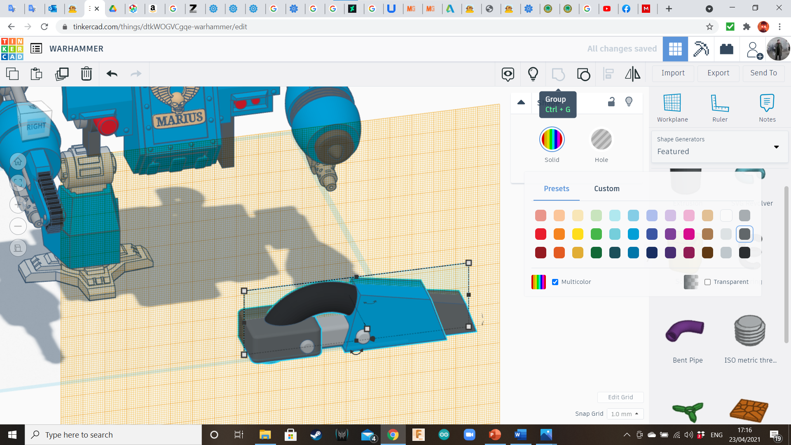Pick the bright red color swatch

[541, 234]
